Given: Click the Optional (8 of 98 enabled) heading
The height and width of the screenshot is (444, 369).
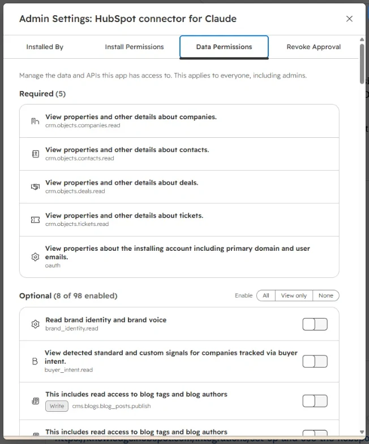Looking at the screenshot, I should [x=68, y=295].
